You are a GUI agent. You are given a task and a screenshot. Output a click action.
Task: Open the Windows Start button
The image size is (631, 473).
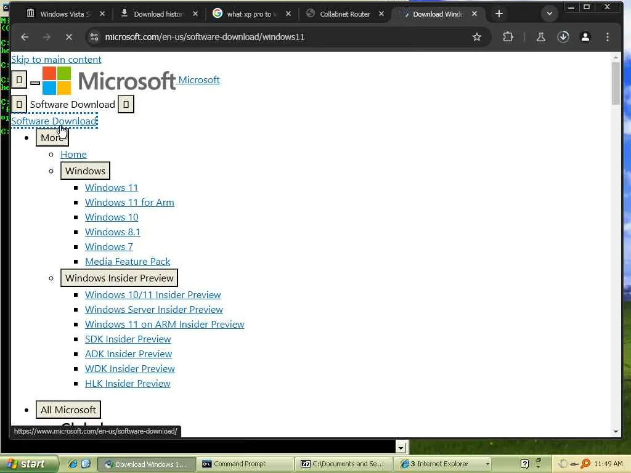click(x=28, y=464)
